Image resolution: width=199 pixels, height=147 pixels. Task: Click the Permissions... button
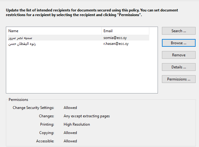click(x=179, y=79)
